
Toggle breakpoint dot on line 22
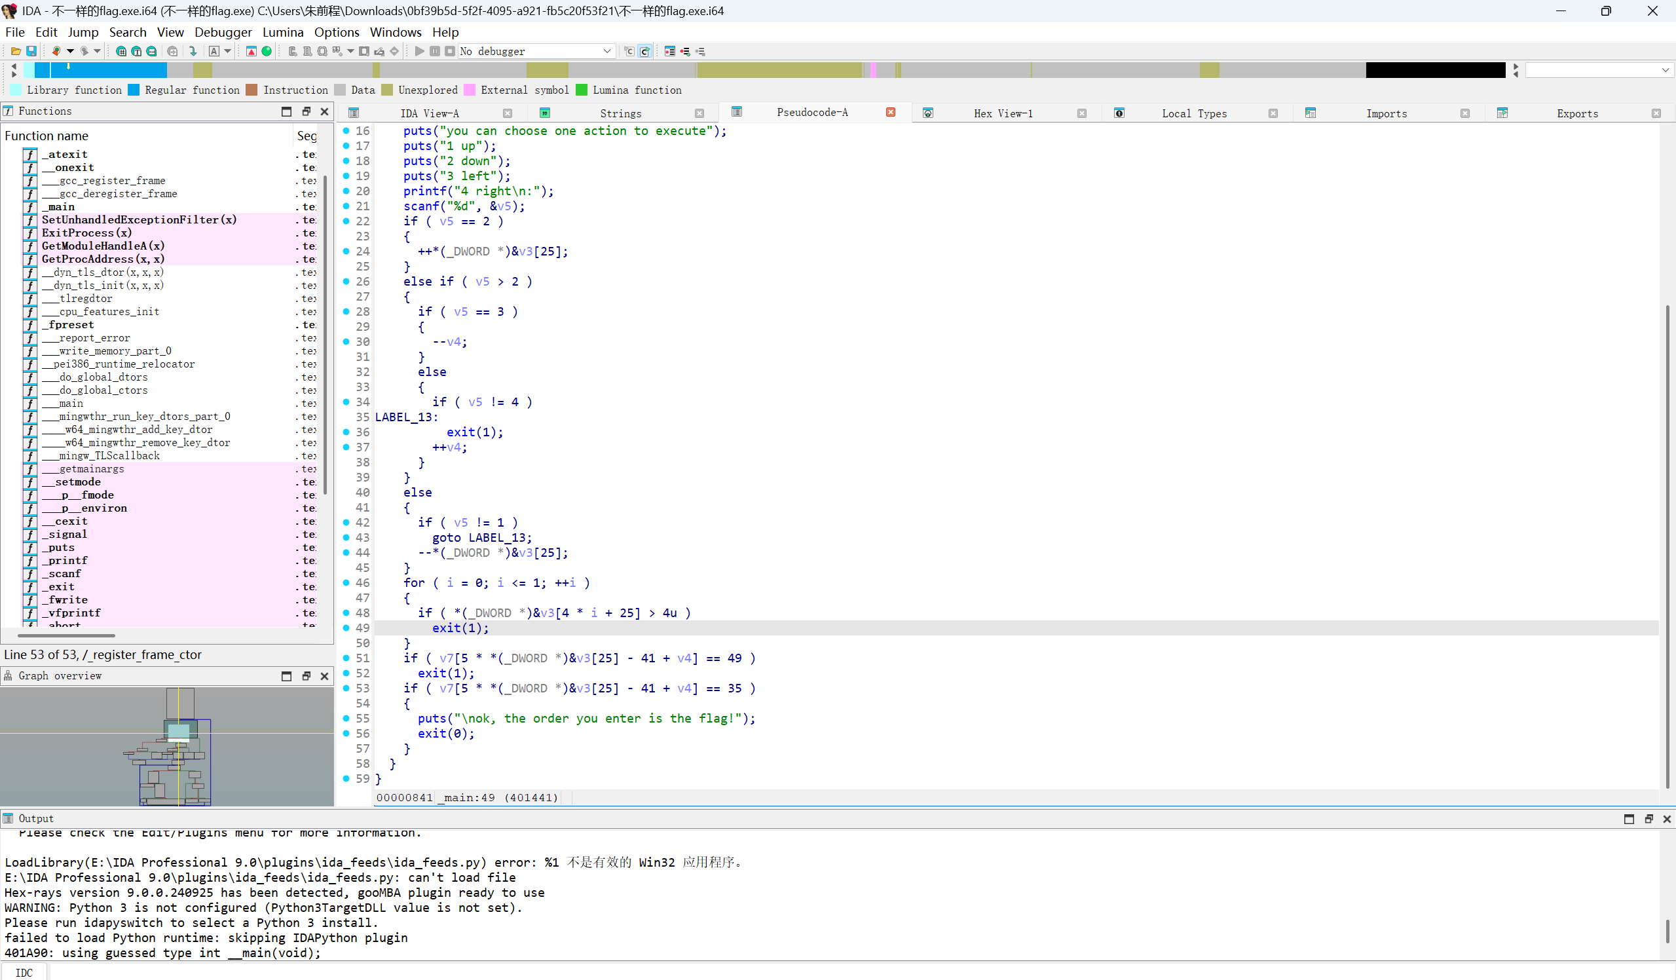(346, 221)
